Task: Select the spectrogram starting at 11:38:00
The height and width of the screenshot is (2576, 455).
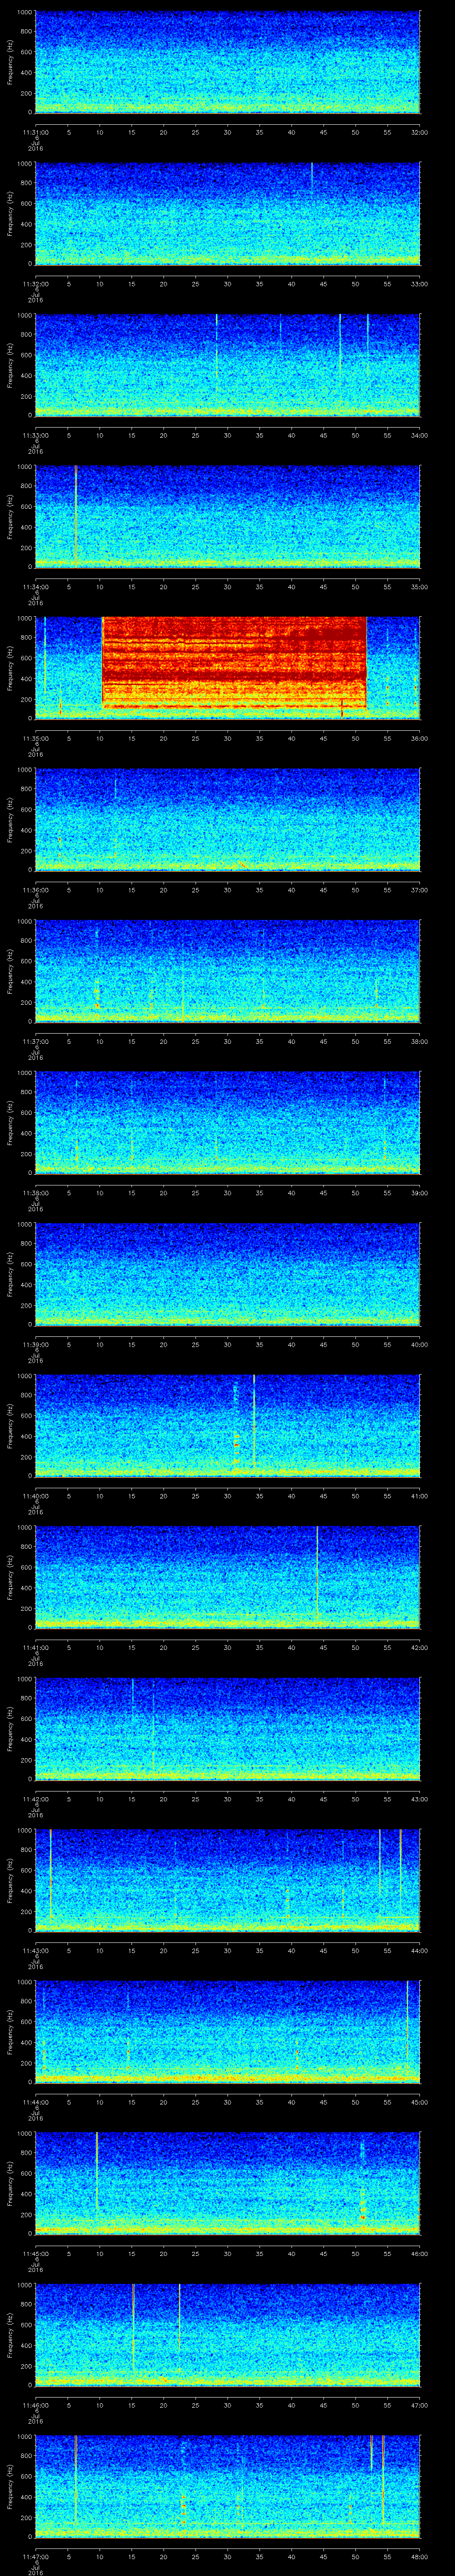Action: click(227, 1122)
